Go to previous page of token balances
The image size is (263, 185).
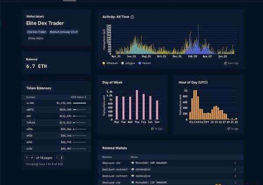pos(56,158)
